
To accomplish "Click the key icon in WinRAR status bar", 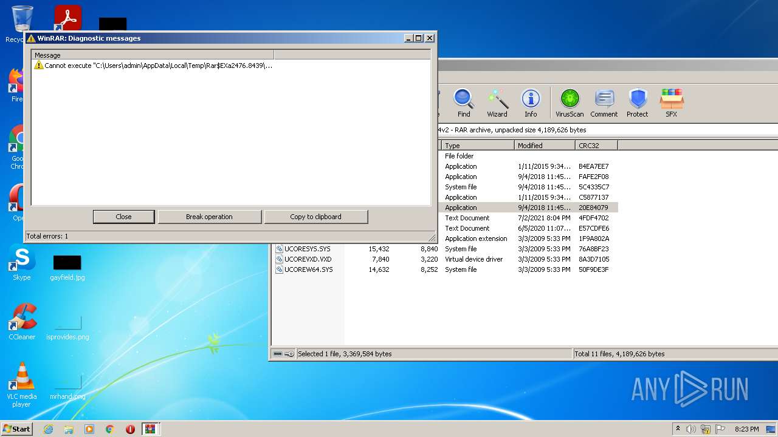I will coord(289,354).
